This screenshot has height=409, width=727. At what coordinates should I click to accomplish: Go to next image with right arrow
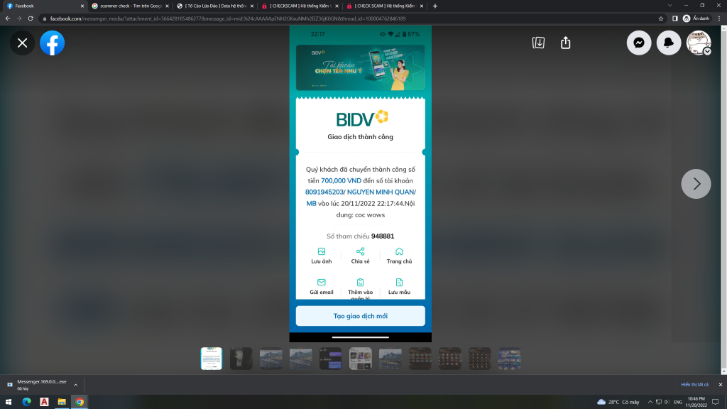696,184
